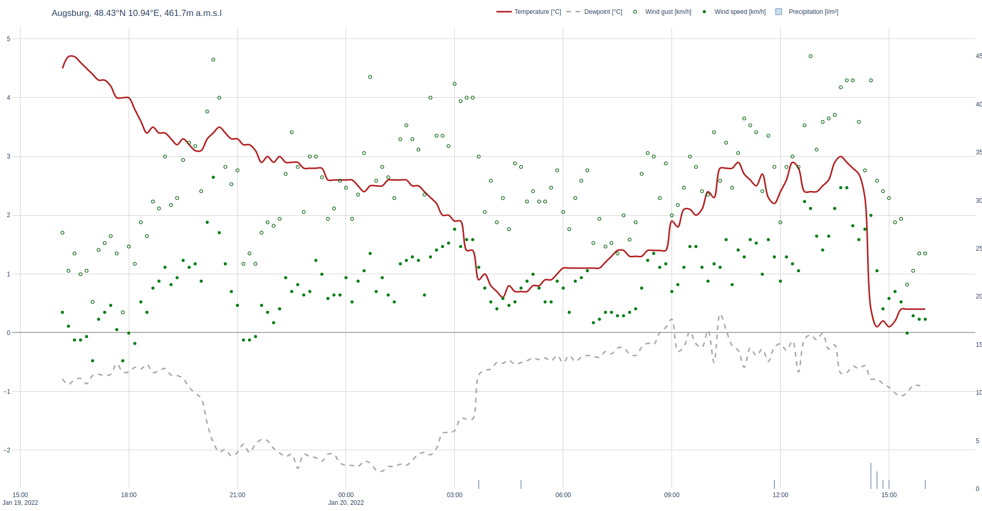
Task: Click the tallest precipitation bar near 14:30
Action: coord(871,475)
